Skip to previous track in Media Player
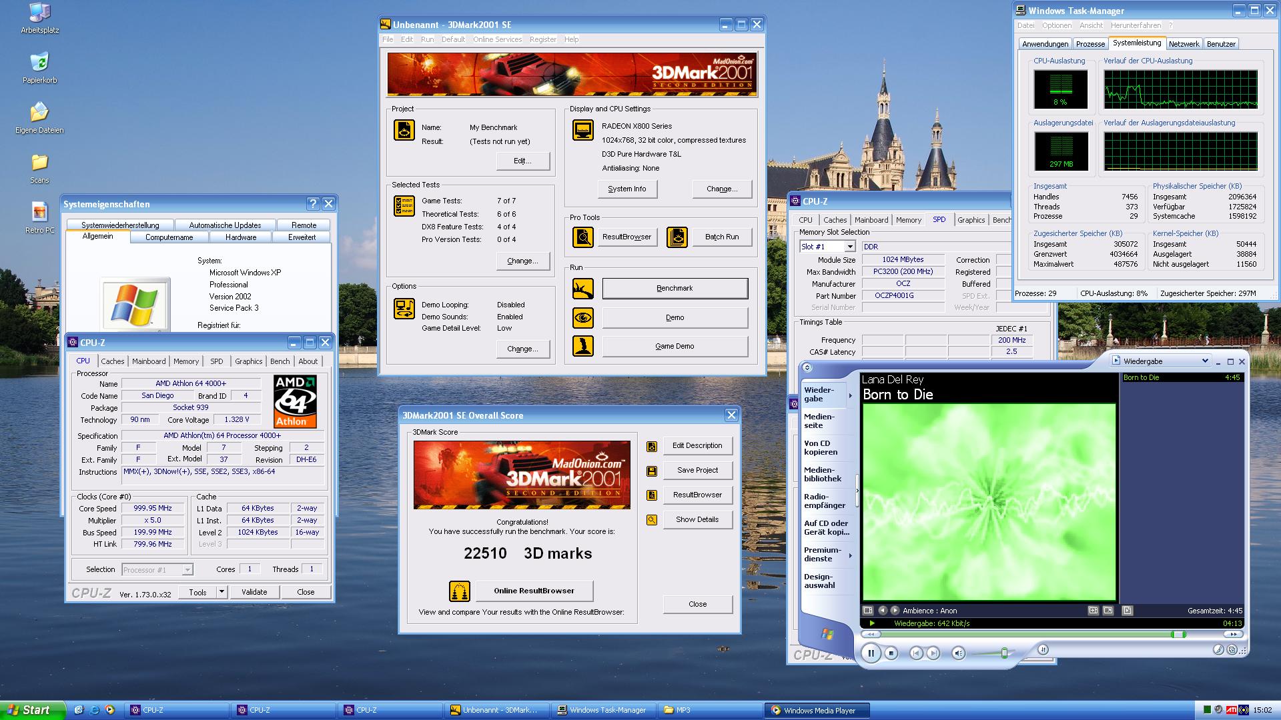Image resolution: width=1281 pixels, height=720 pixels. point(916,653)
